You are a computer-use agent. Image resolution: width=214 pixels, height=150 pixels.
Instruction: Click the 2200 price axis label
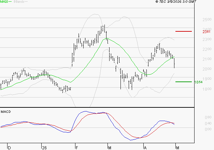[x=207, y=49]
